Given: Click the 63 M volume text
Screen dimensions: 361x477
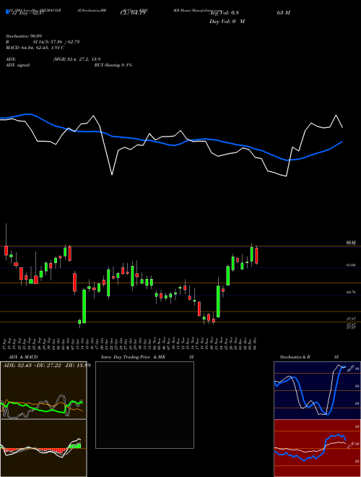Looking at the screenshot, I should pyautogui.click(x=284, y=12).
